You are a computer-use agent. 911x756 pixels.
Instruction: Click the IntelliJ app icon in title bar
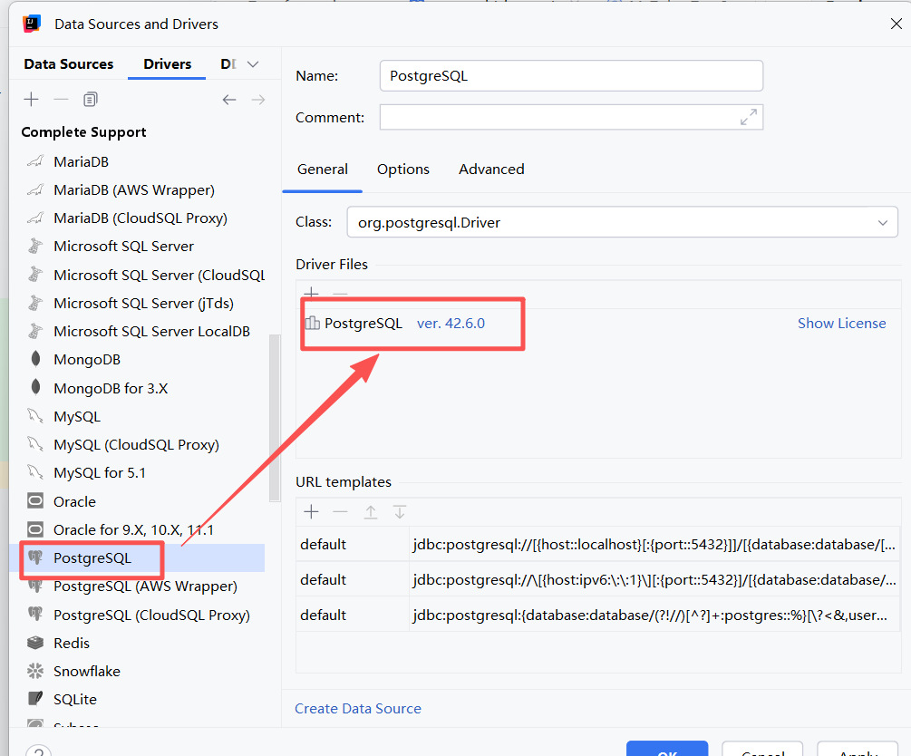(32, 24)
